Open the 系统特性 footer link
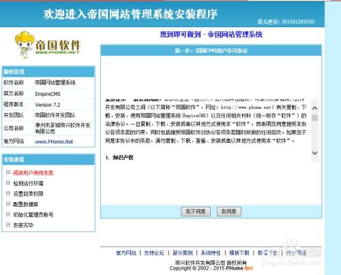Screen dimensions: 341x275 tap(211, 253)
